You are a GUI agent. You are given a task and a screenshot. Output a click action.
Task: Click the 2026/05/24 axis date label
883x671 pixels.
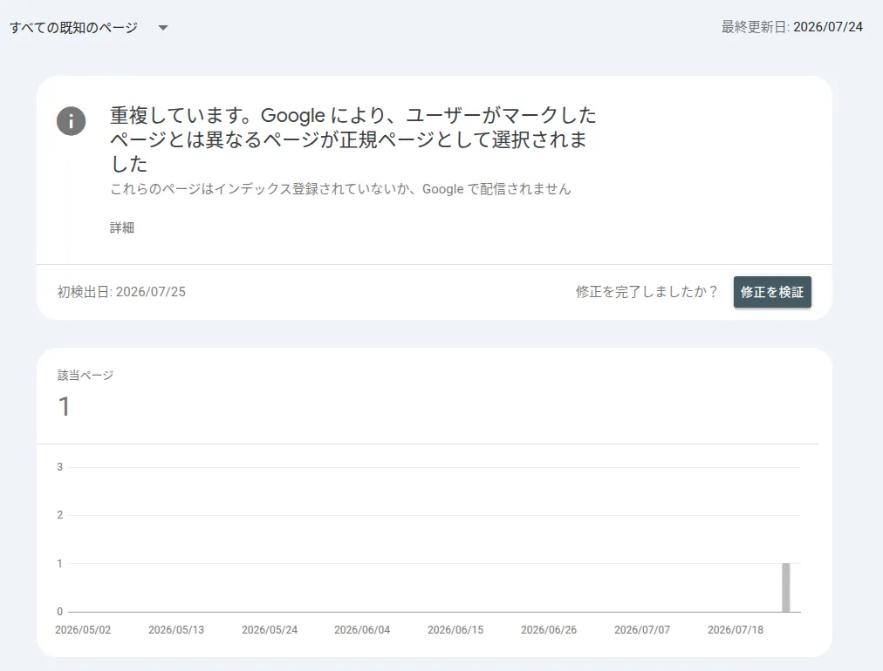coord(270,630)
